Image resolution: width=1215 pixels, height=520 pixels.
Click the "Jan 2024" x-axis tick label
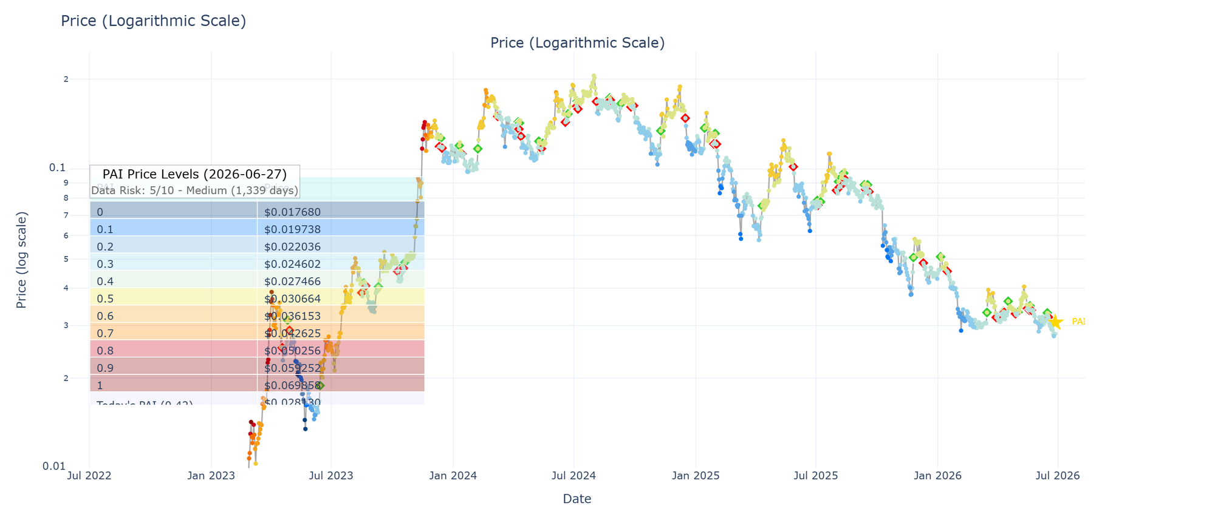coord(453,476)
